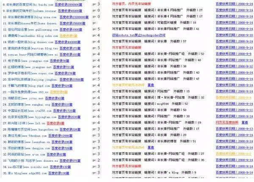The height and width of the screenshot is (182, 254).
Task: Open row 17 www.jiangyan.com site link
Action: (x=28, y=61)
